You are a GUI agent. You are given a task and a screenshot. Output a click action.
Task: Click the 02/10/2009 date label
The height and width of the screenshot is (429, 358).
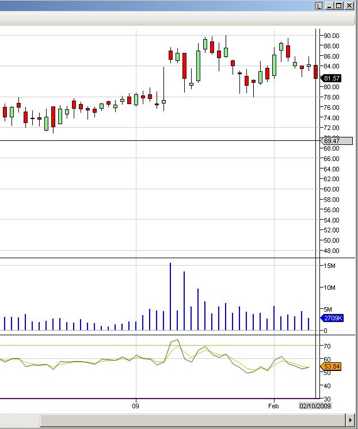pyautogui.click(x=315, y=406)
